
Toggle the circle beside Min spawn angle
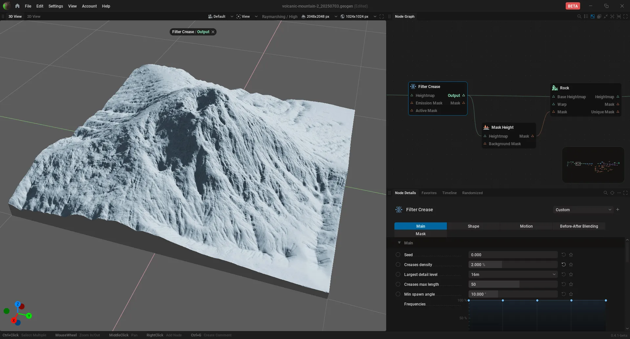(x=398, y=294)
